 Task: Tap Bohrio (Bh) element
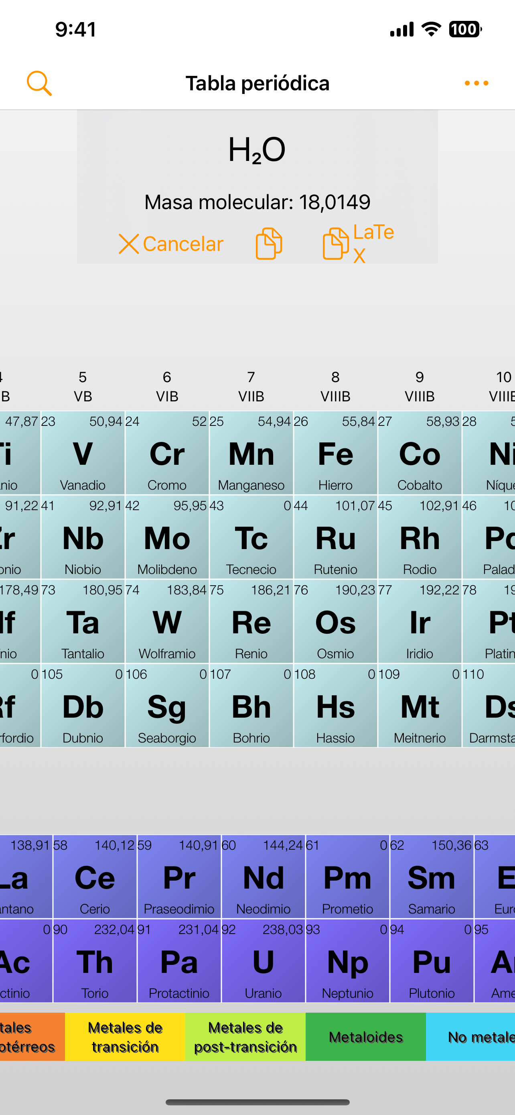click(251, 706)
